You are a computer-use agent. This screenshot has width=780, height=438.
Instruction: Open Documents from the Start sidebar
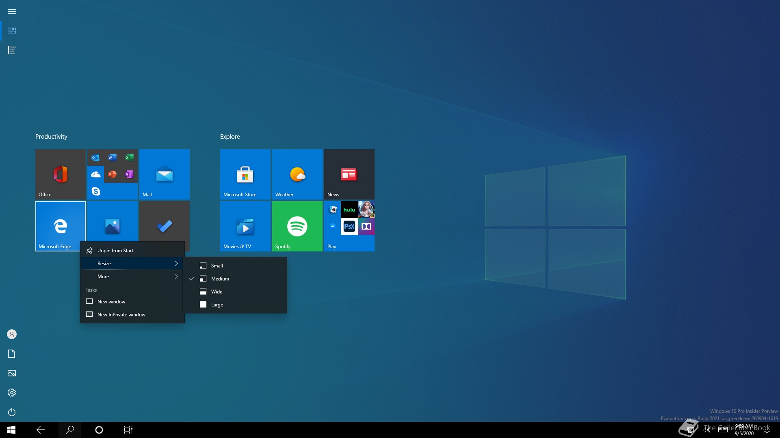(12, 354)
